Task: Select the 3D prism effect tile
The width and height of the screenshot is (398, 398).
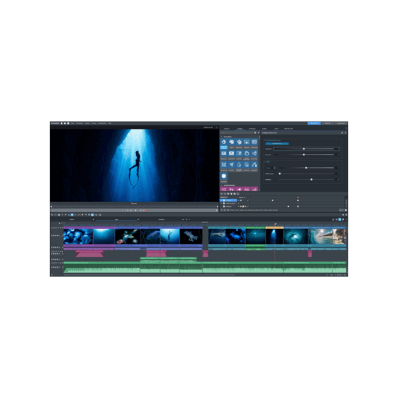Action: [x=254, y=155]
